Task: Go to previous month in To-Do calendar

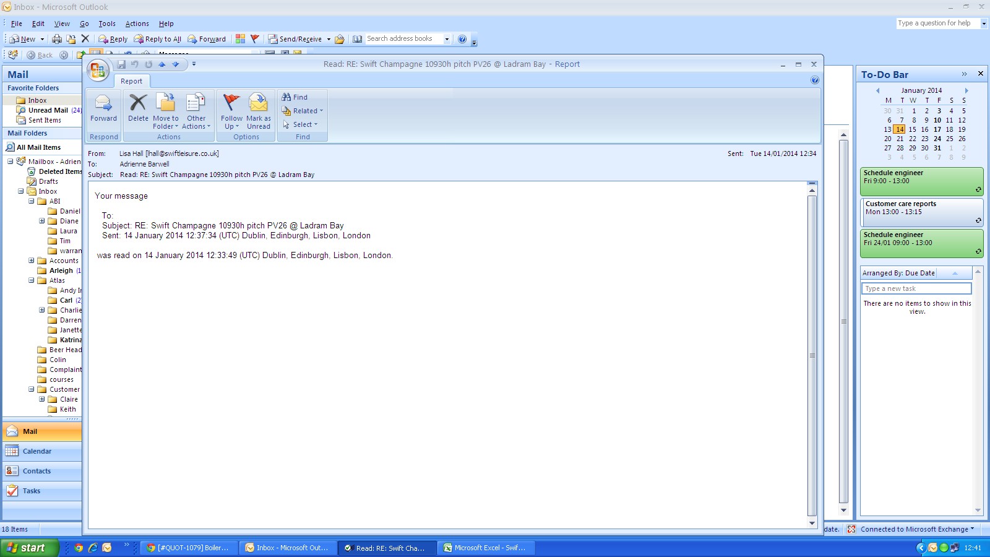Action: pos(877,90)
